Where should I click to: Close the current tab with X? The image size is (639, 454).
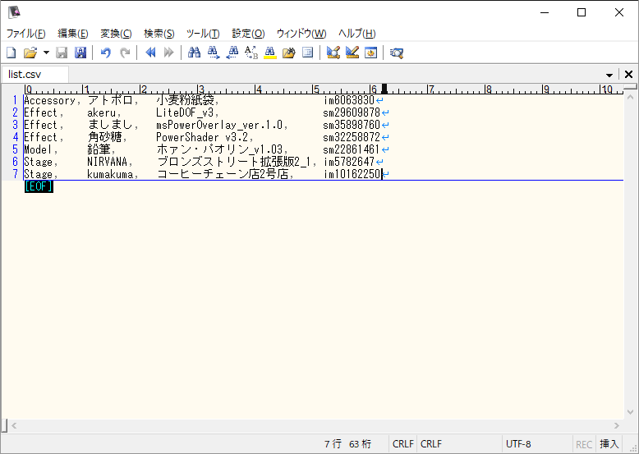(x=628, y=74)
